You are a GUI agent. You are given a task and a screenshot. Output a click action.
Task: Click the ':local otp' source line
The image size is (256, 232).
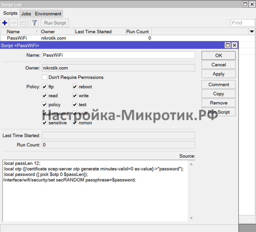tap(93, 169)
